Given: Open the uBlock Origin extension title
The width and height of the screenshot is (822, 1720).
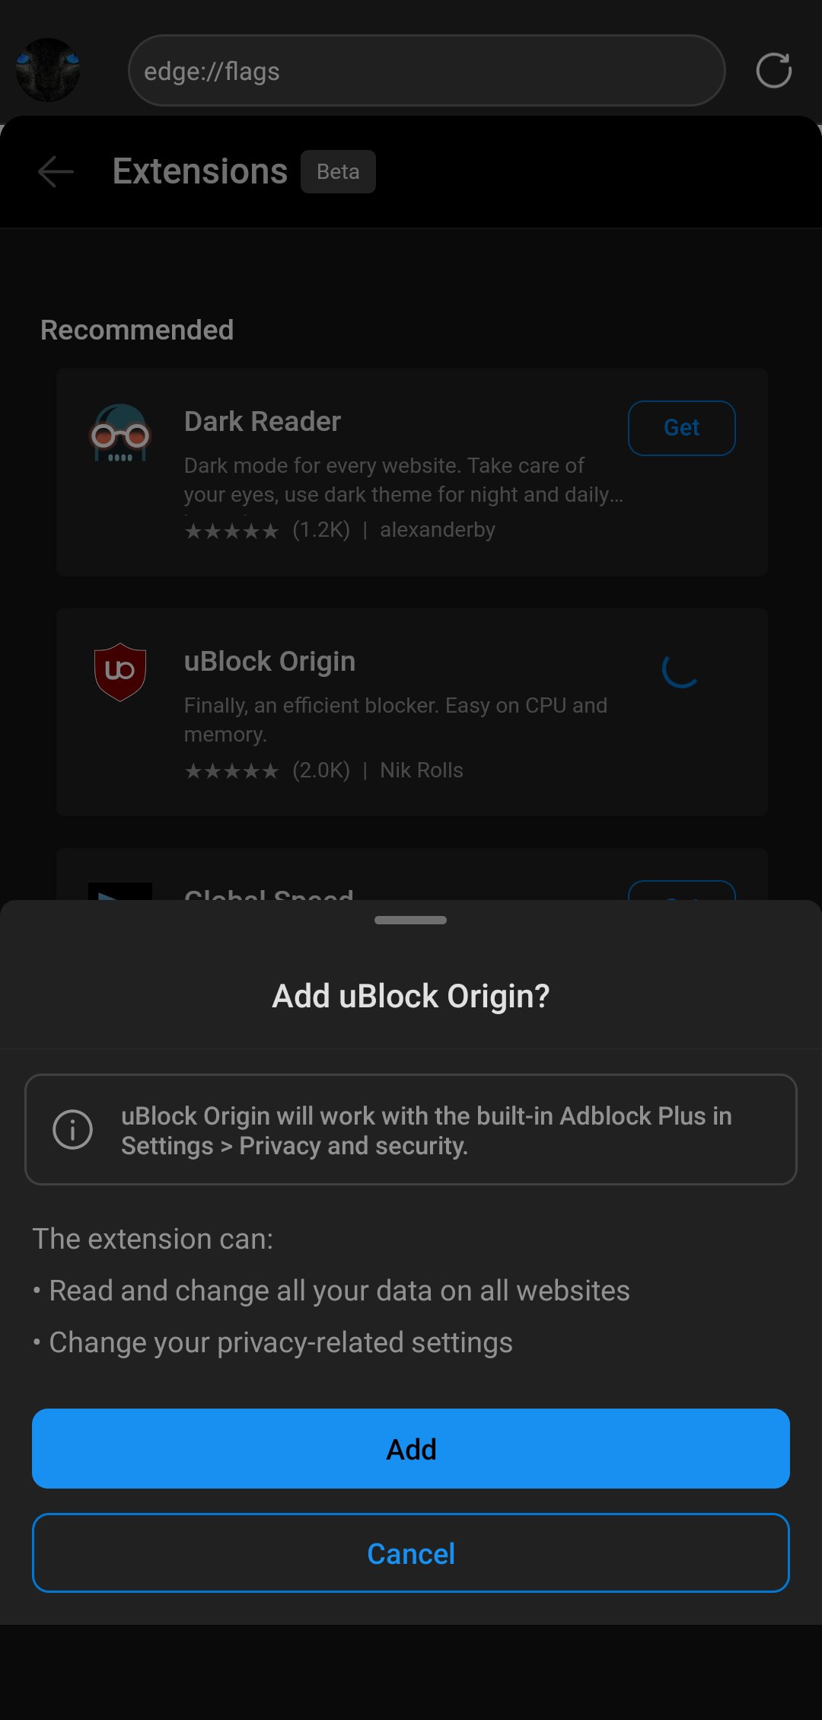Looking at the screenshot, I should (x=269, y=662).
